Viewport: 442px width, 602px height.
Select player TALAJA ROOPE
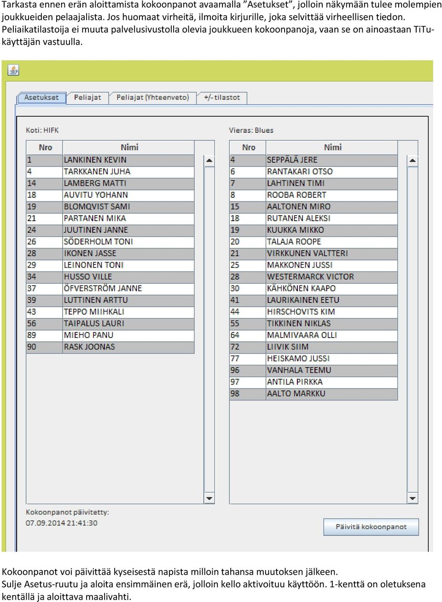(314, 242)
